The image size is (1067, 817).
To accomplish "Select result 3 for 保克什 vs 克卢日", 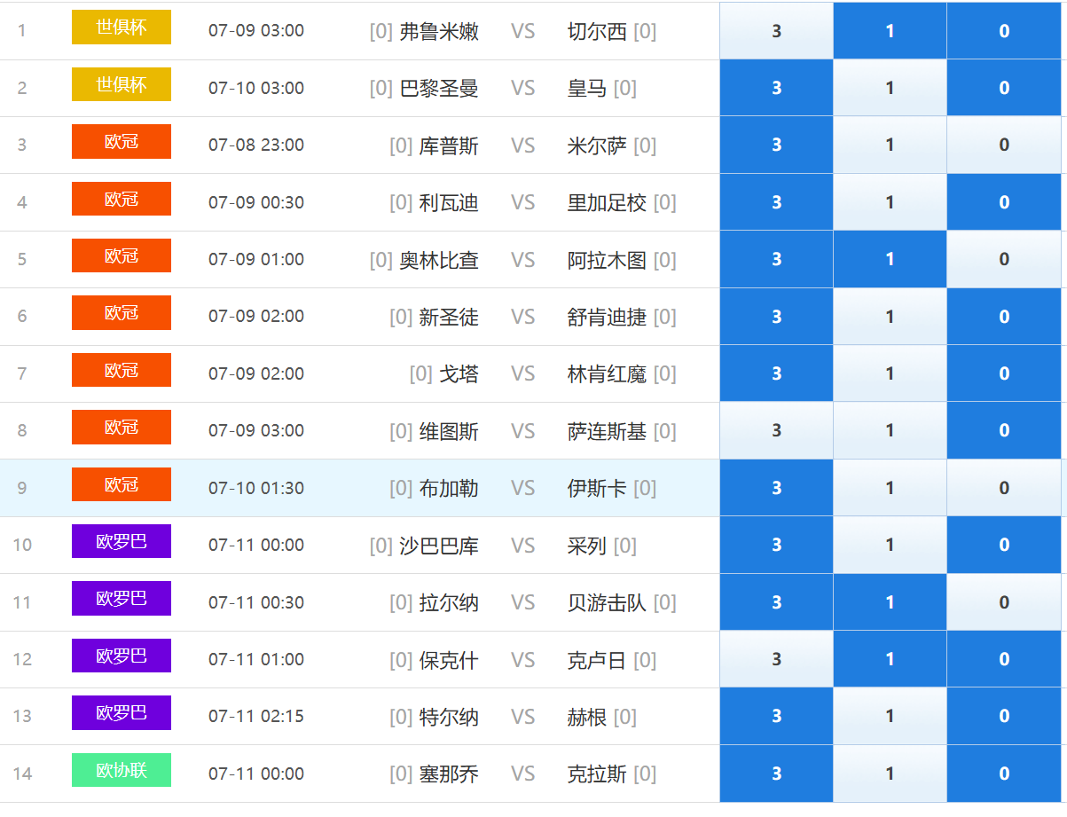I will coord(776,659).
